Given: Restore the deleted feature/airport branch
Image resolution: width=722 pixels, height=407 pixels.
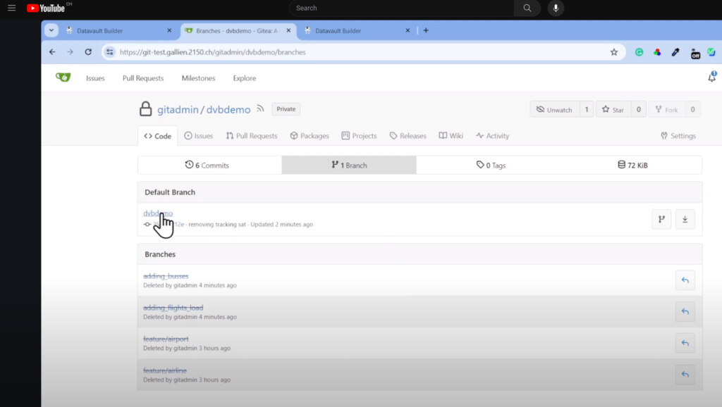Looking at the screenshot, I should coord(685,344).
